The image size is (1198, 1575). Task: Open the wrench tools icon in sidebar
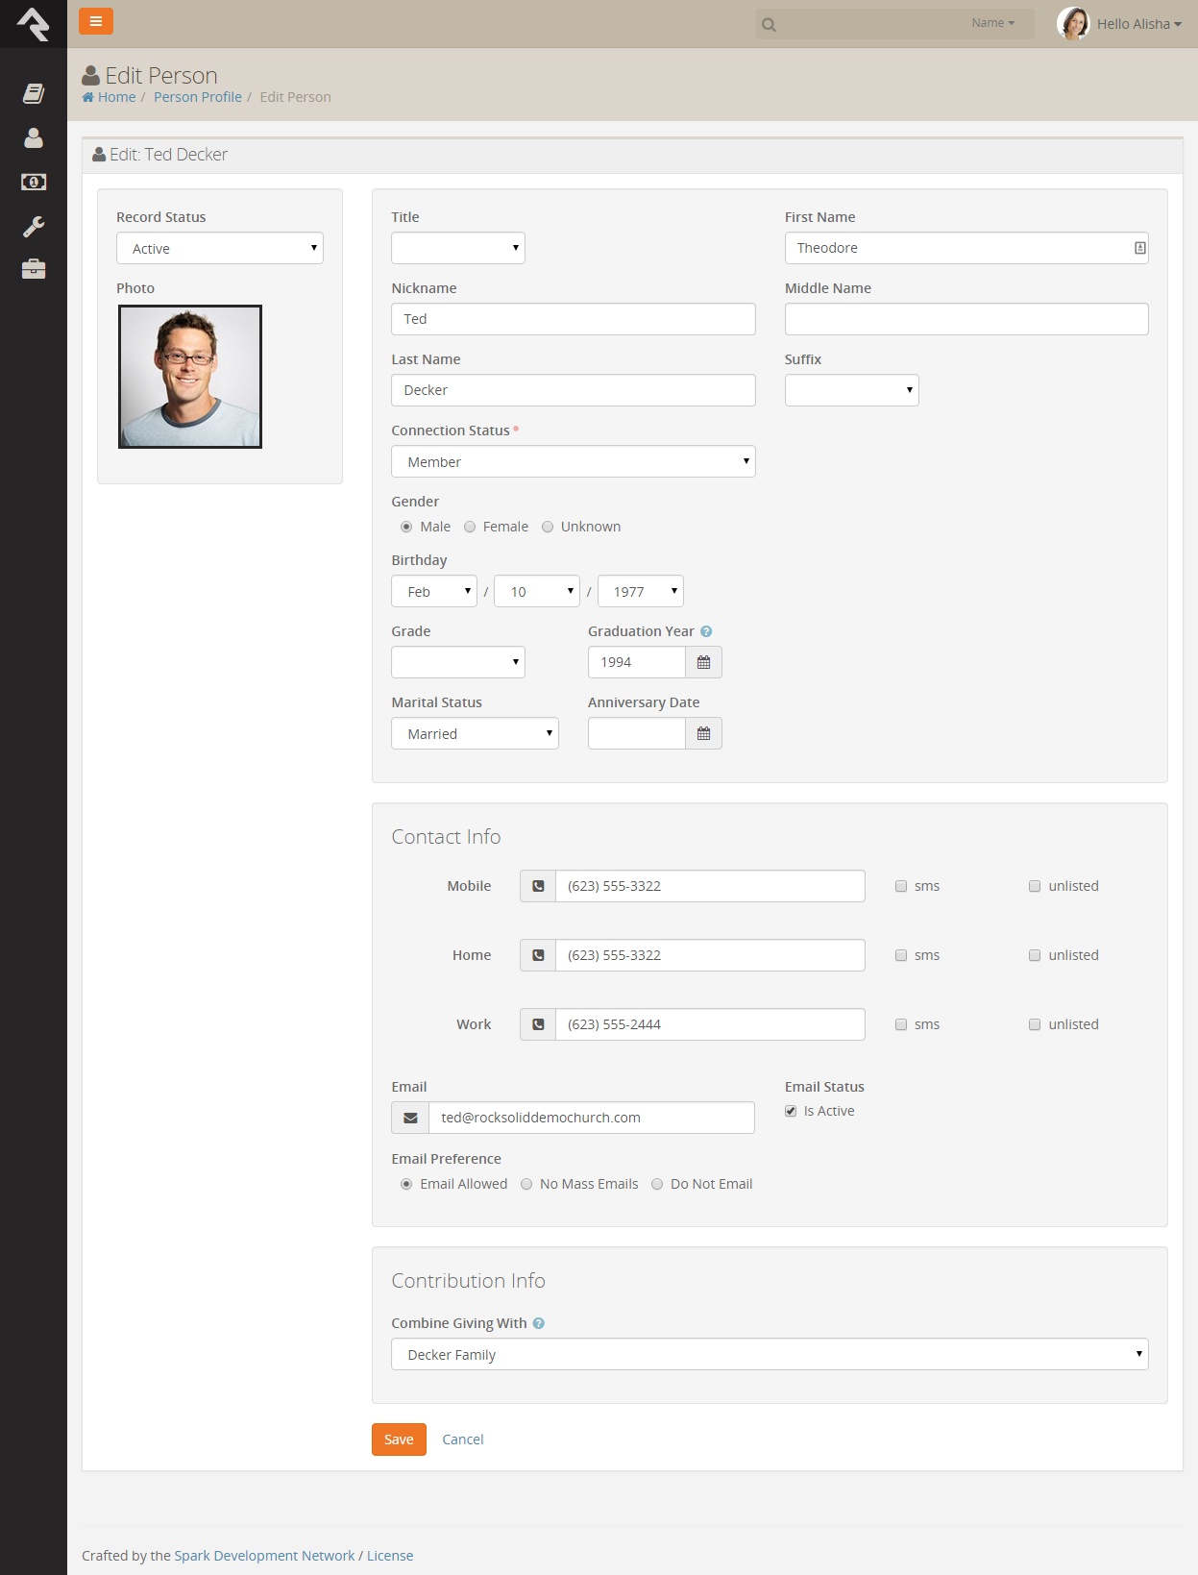(x=34, y=226)
